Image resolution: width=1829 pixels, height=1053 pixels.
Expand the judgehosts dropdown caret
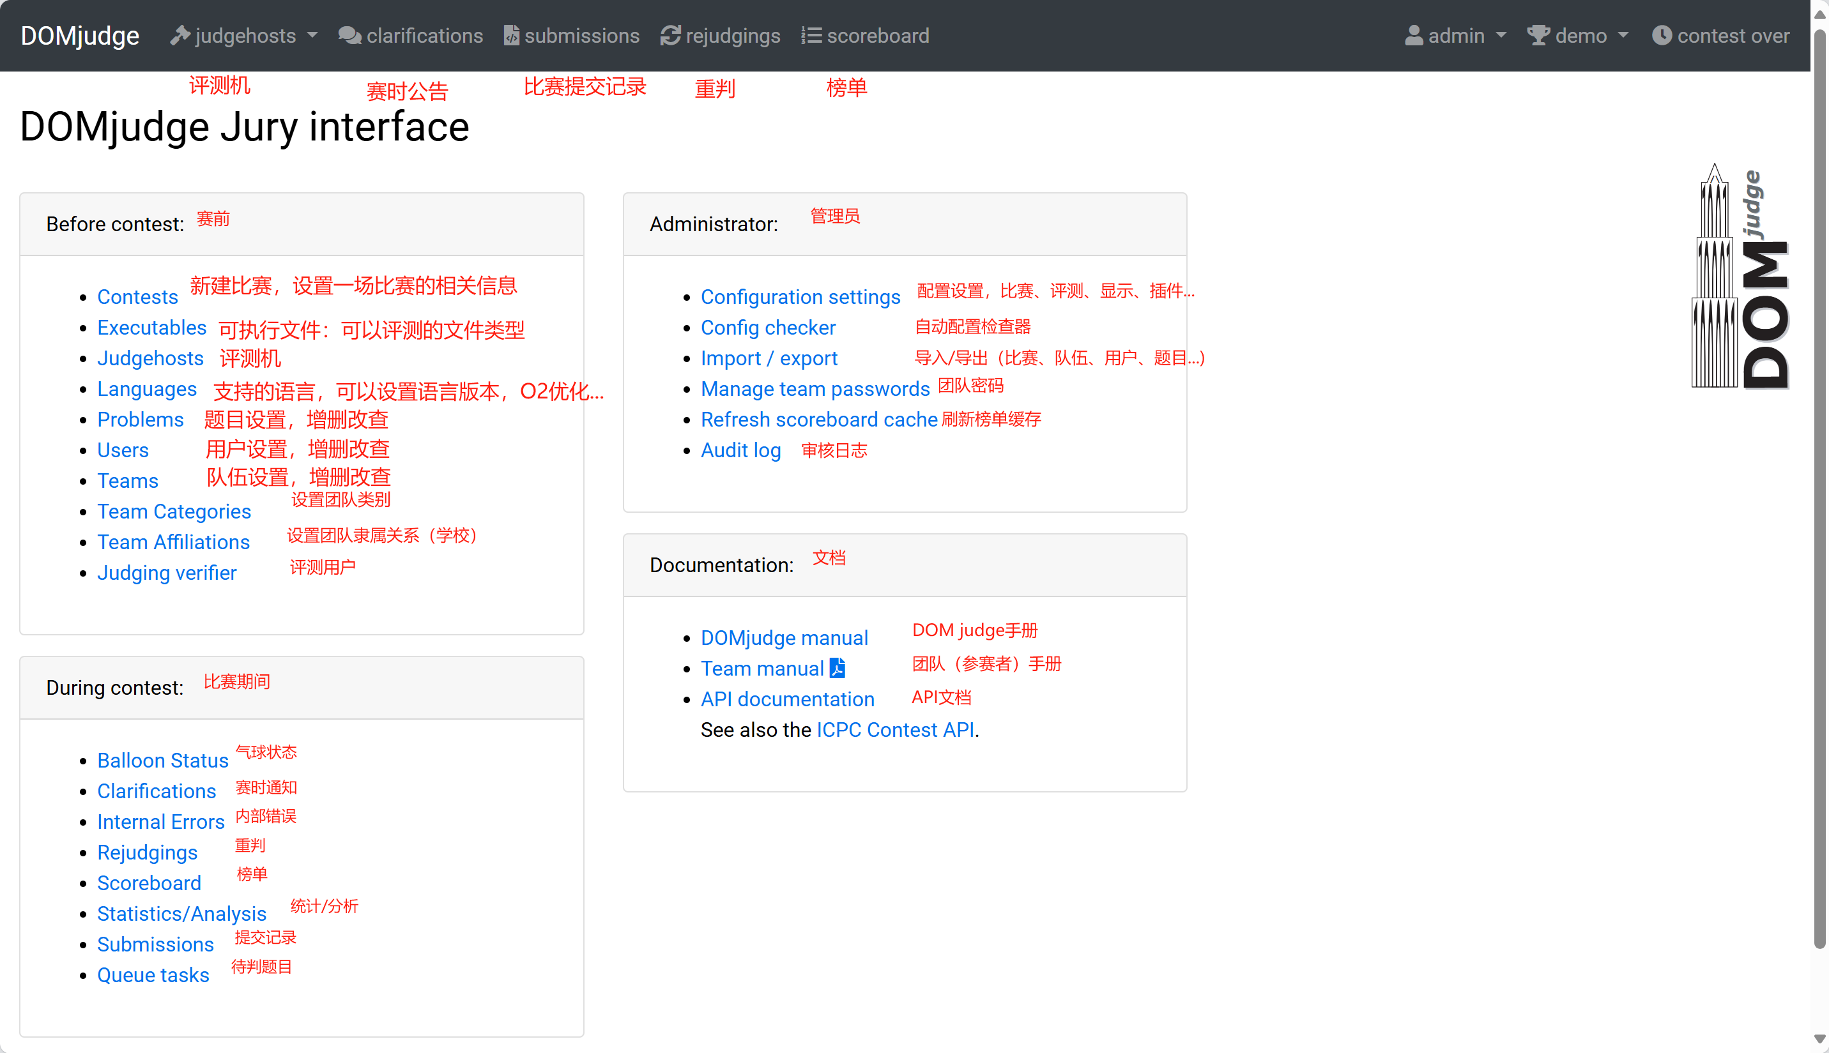312,35
